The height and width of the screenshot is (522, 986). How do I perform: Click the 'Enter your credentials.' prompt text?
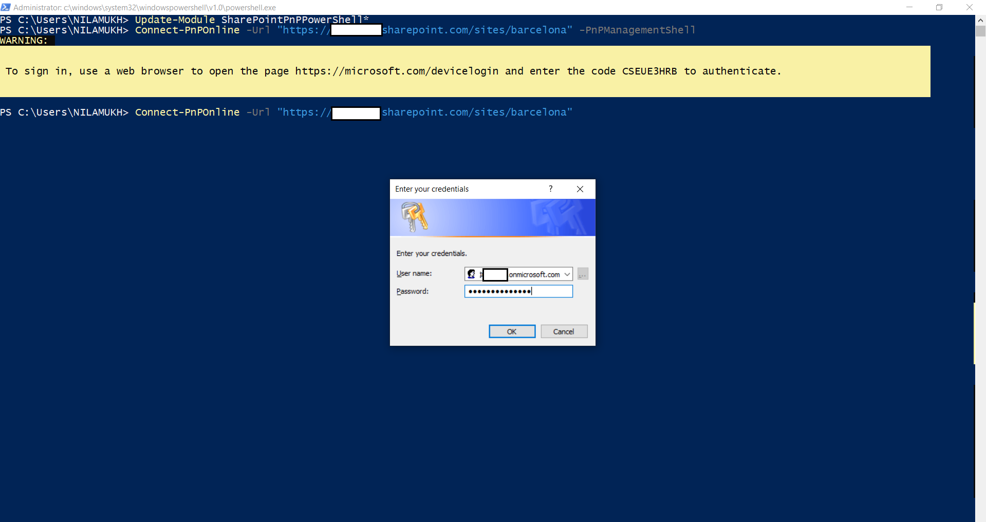pyautogui.click(x=432, y=253)
